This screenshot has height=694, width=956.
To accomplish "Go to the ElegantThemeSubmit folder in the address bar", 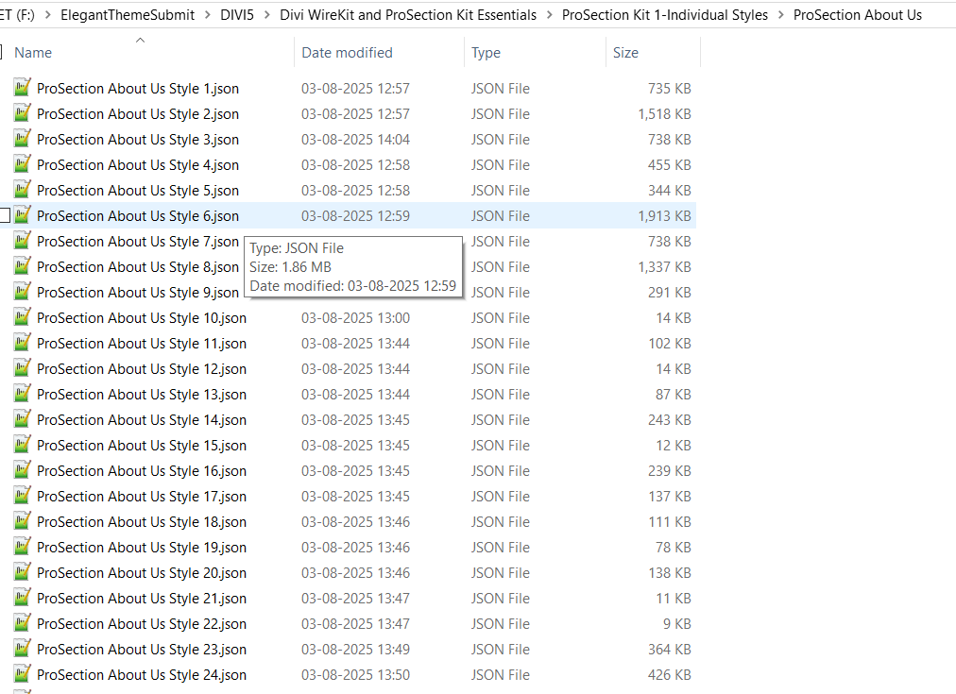I will click(128, 14).
